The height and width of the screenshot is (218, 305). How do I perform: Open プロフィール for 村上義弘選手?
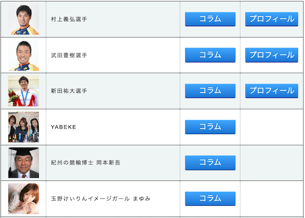coord(272,19)
